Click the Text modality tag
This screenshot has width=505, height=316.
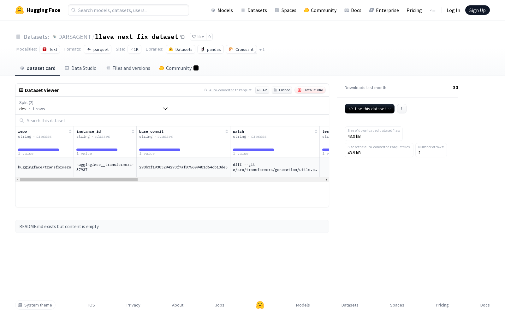coord(50,49)
